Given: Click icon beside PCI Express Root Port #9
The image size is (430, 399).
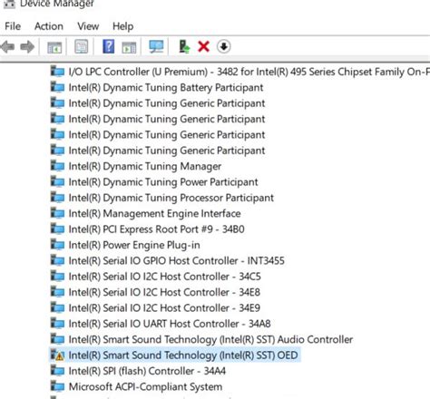Looking at the screenshot, I should pyautogui.click(x=57, y=229).
